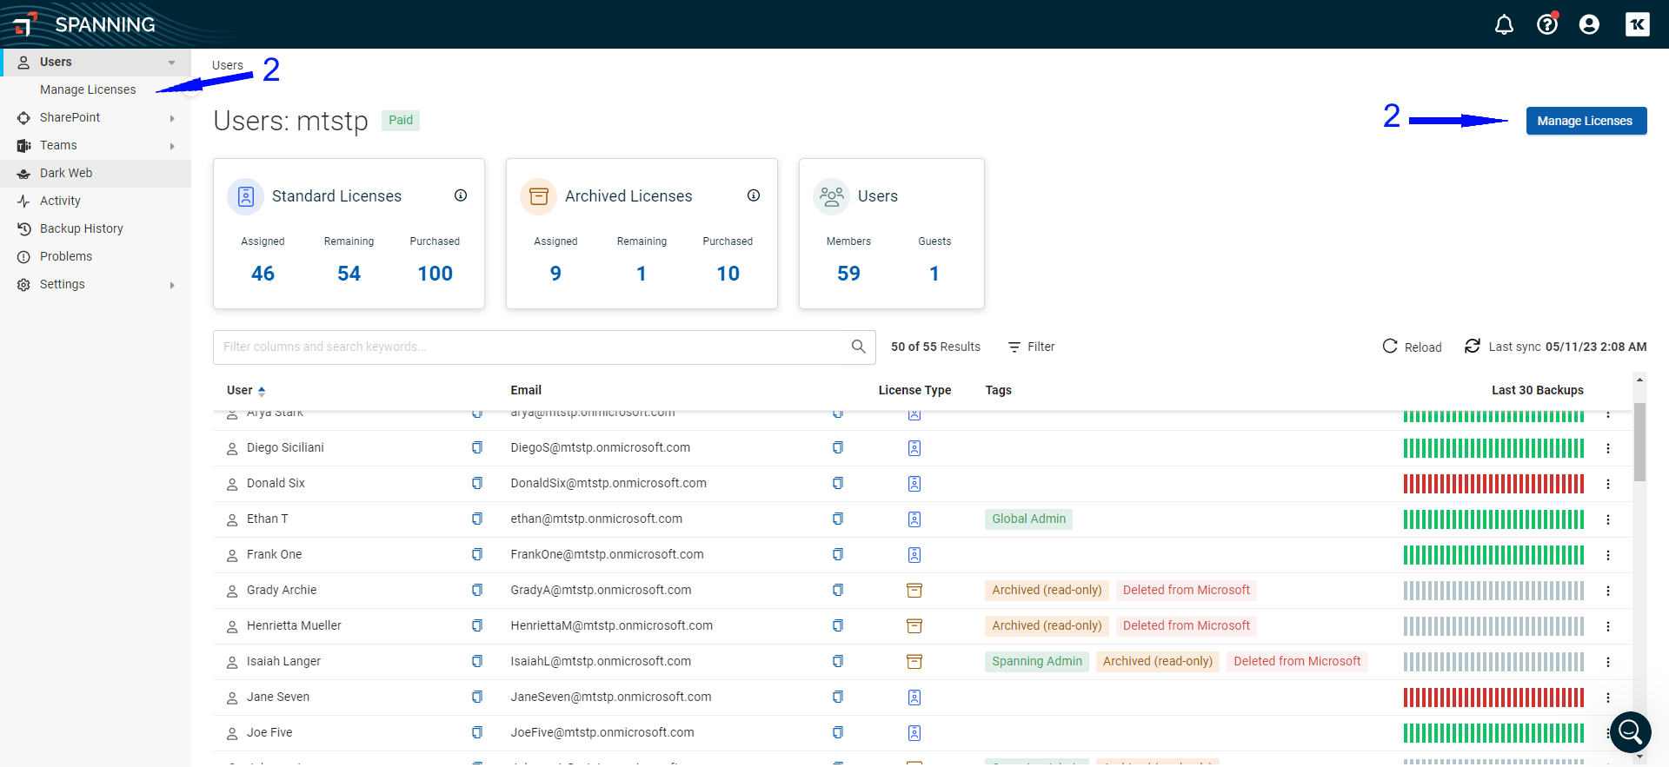Screen dimensions: 1669x767
Task: Click the scrollbar's up arrow
Action: (x=1639, y=380)
